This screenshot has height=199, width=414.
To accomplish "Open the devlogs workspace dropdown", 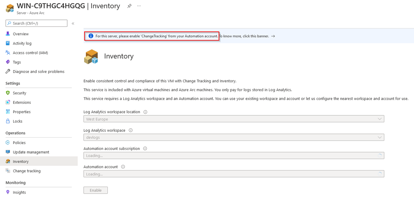I will (234, 138).
